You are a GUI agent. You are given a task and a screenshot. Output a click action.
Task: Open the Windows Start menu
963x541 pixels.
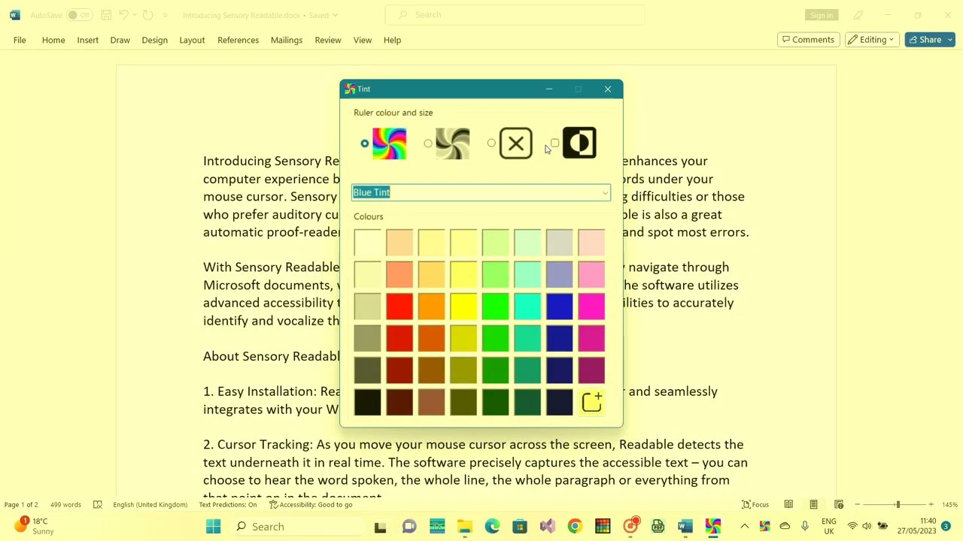click(x=214, y=527)
